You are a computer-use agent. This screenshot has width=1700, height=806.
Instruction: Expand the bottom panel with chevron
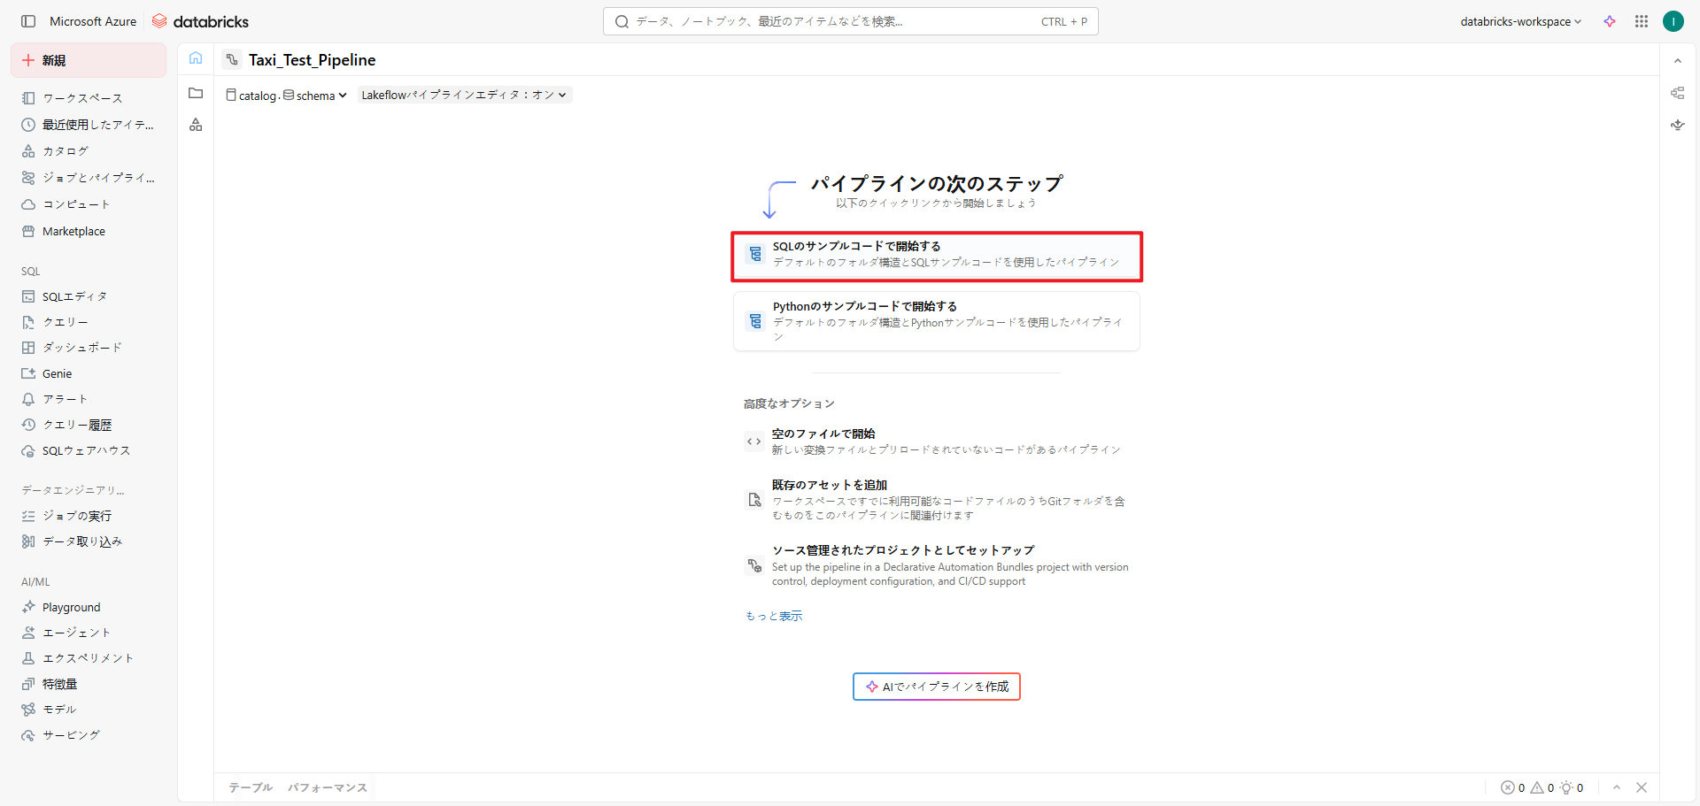coord(1617,787)
